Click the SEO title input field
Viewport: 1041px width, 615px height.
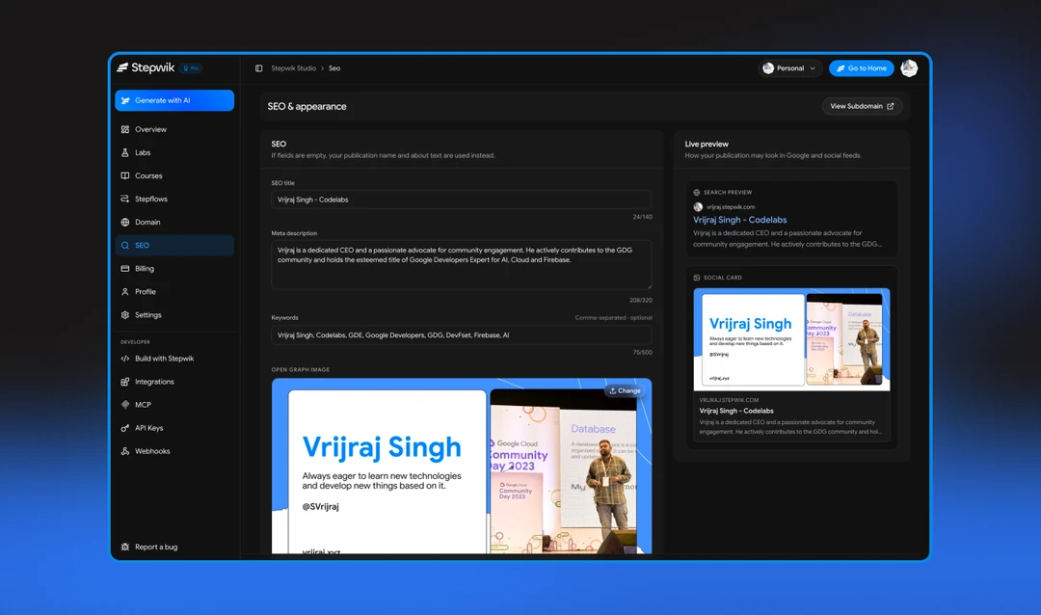462,200
